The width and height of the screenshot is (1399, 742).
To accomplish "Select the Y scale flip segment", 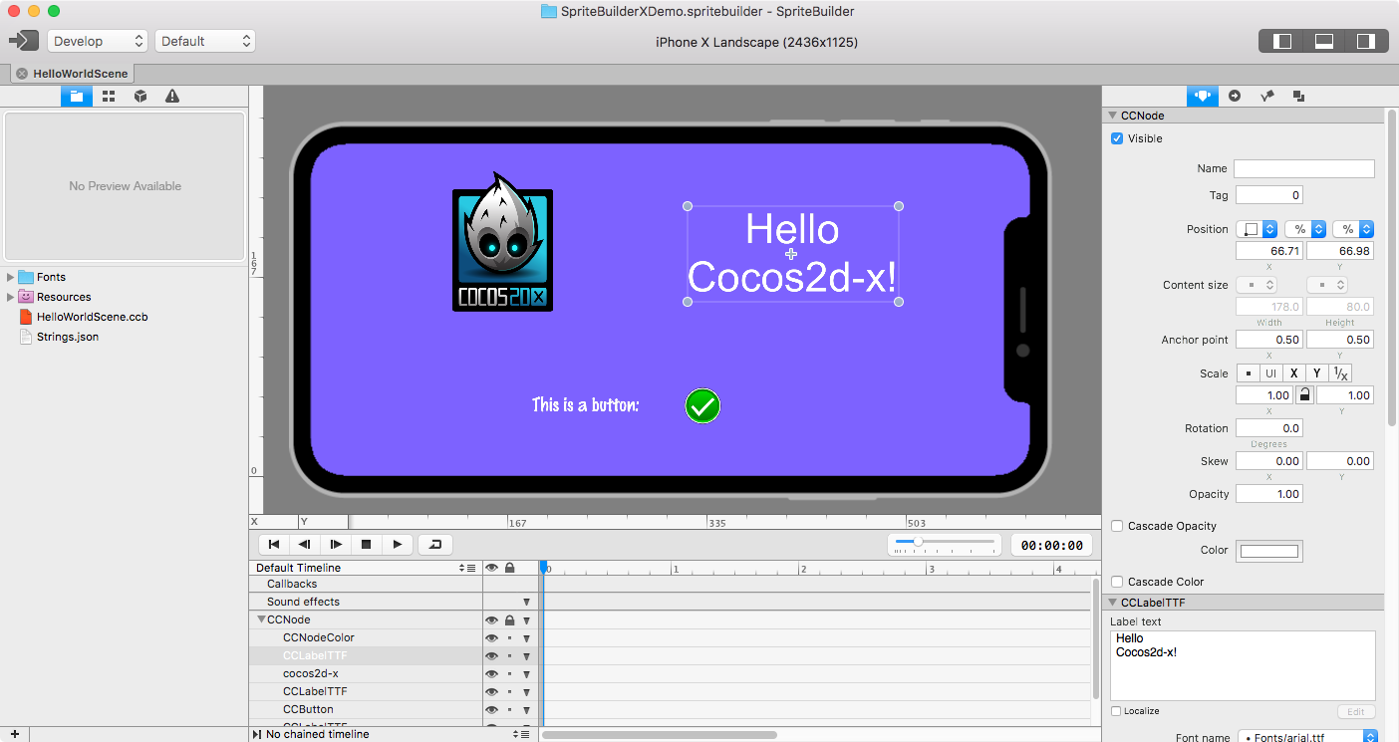I will (x=1316, y=373).
